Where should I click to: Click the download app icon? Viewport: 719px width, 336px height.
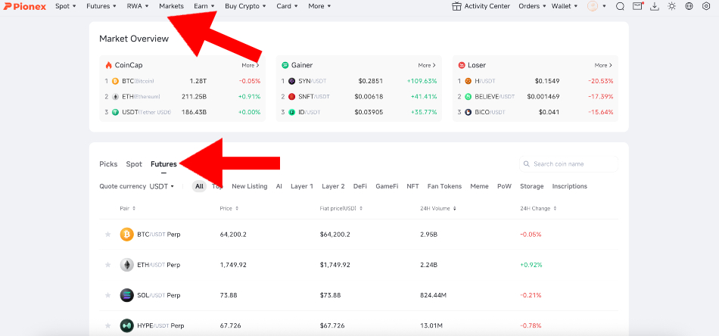(x=655, y=6)
